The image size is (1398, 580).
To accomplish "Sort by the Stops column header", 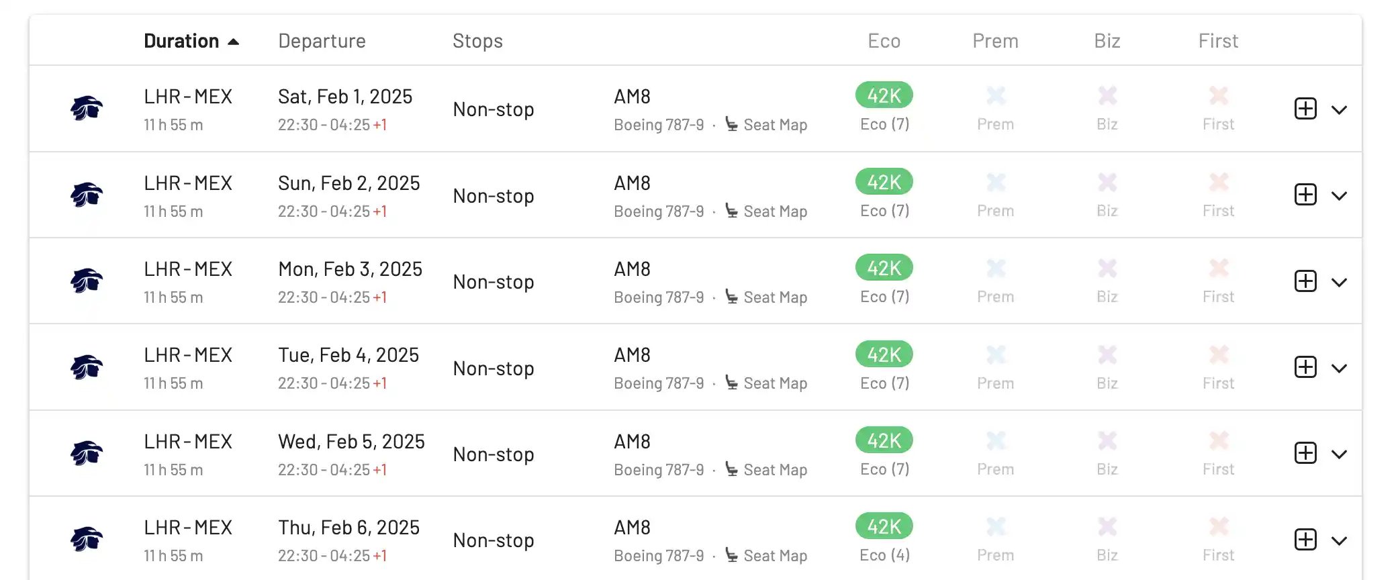I will tap(477, 41).
